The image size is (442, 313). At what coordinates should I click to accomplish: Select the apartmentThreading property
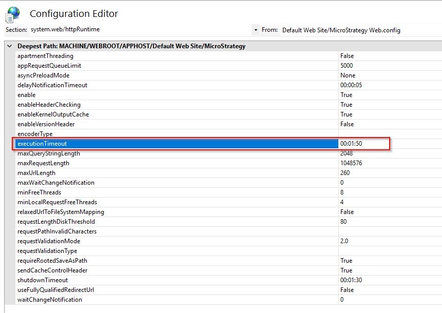point(45,56)
